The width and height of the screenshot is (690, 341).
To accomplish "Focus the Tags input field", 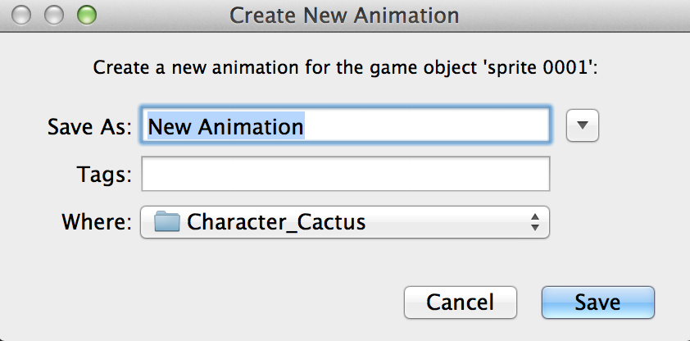I will pyautogui.click(x=346, y=174).
